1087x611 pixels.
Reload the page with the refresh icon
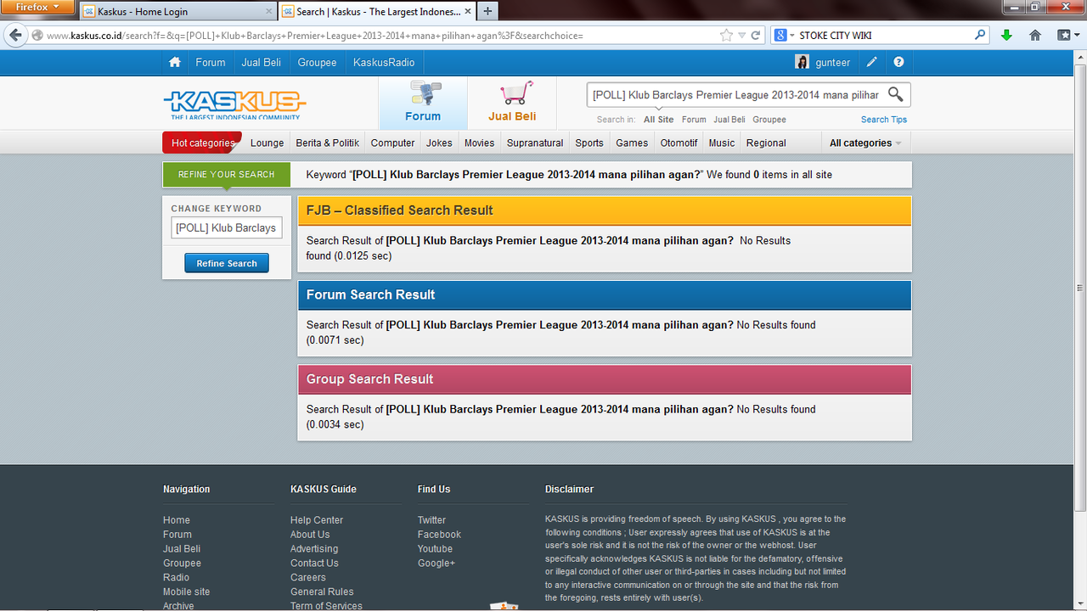click(x=756, y=36)
